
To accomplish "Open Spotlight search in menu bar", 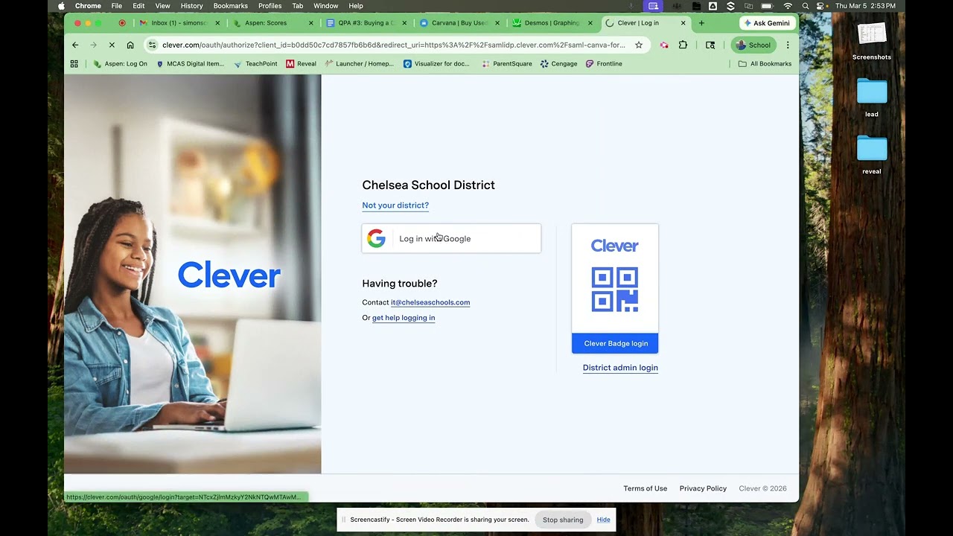I will [805, 6].
